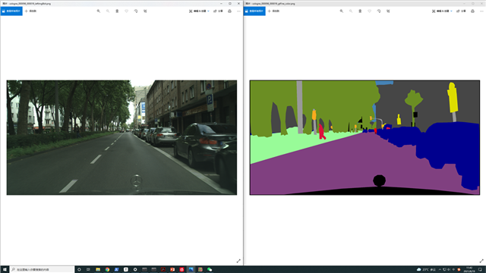Favorite the segmentation image in right window

pos(370,11)
